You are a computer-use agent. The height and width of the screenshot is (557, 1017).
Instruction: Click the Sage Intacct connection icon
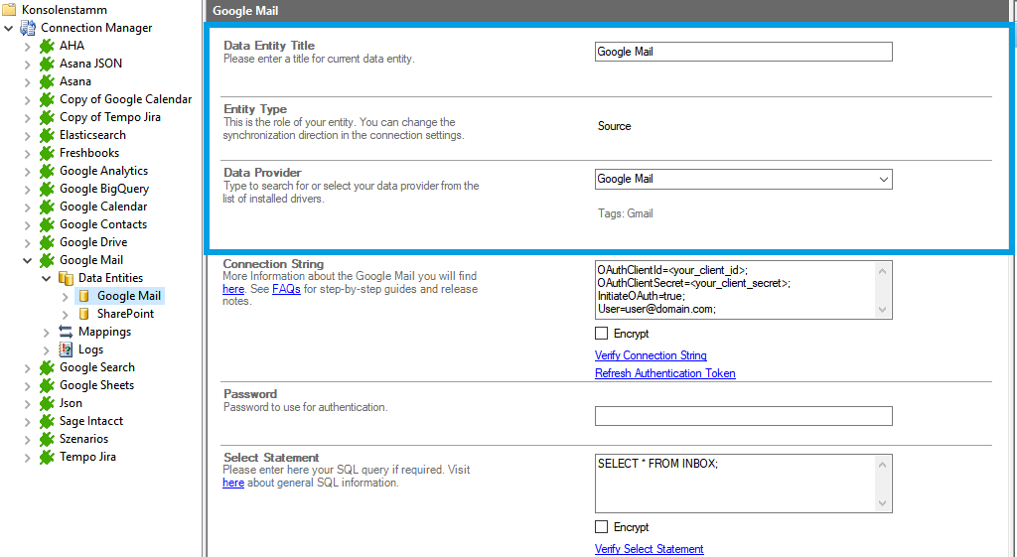click(x=46, y=421)
